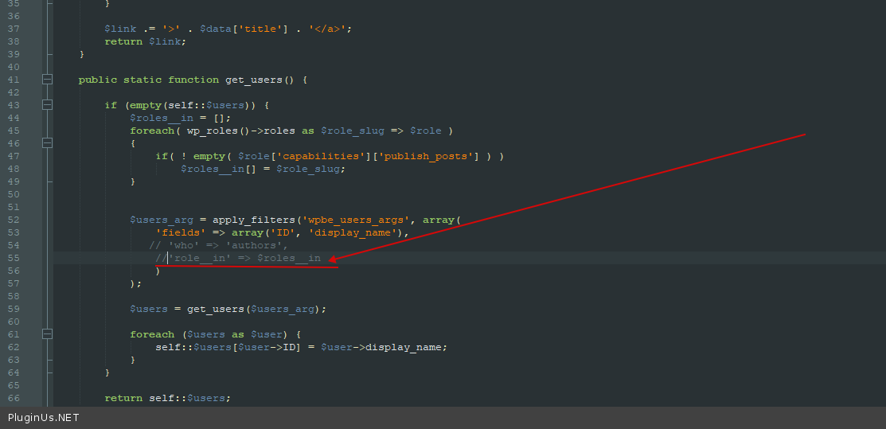This screenshot has height=429, width=886.
Task: Collapse the if empty(self::$users) block
Action: click(x=47, y=105)
